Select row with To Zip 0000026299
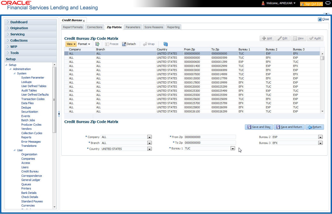This screenshot has width=332, height=214. (192, 111)
